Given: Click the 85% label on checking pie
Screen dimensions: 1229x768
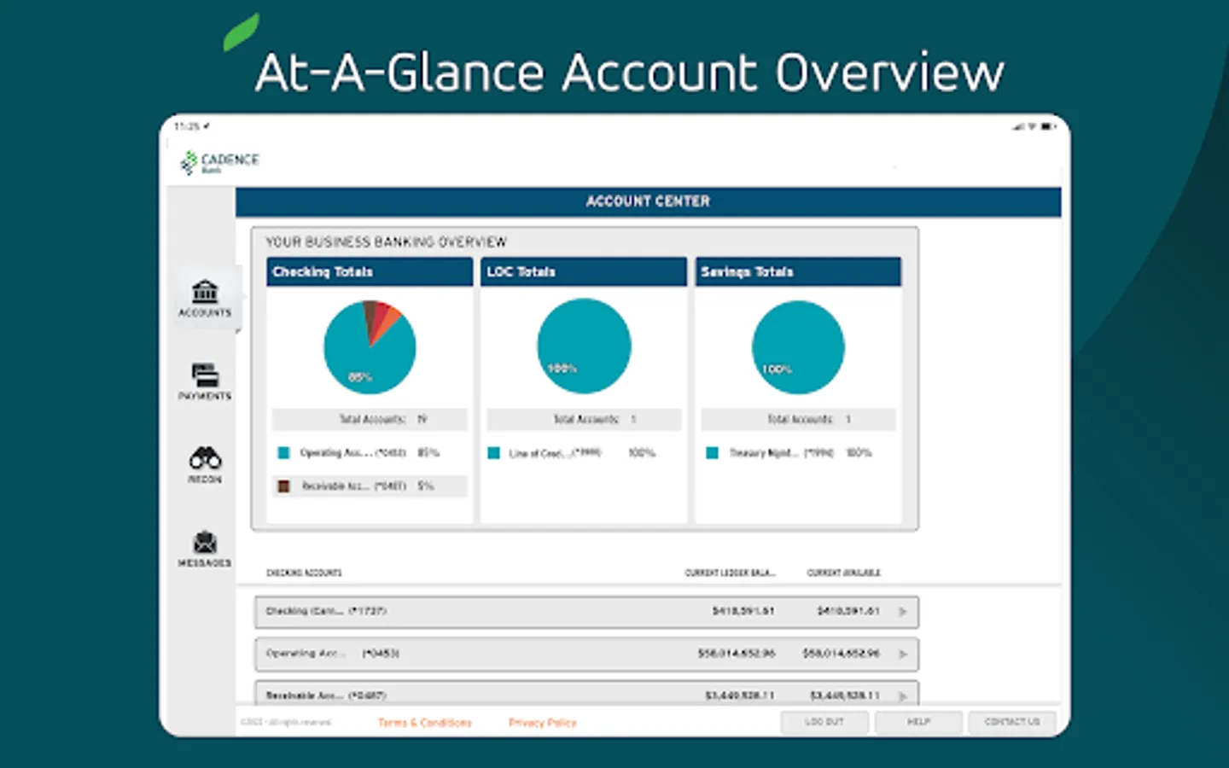Looking at the screenshot, I should point(359,377).
